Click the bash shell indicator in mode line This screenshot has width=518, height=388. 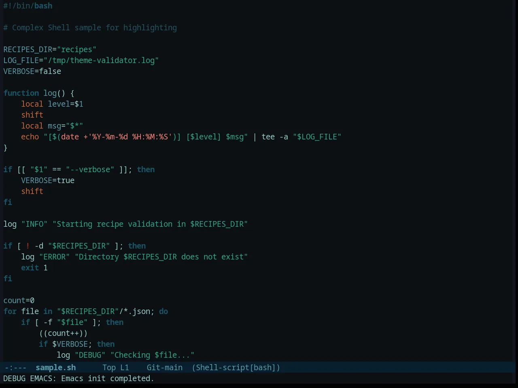263,367
